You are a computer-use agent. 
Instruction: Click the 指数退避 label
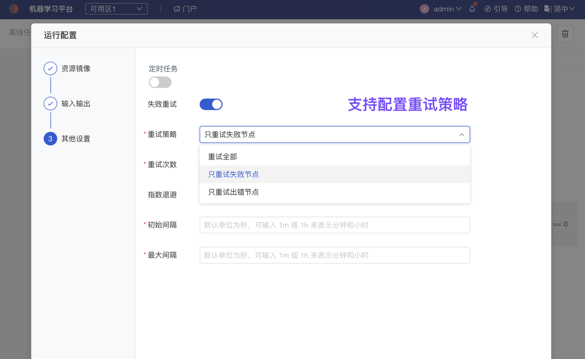pyautogui.click(x=162, y=195)
